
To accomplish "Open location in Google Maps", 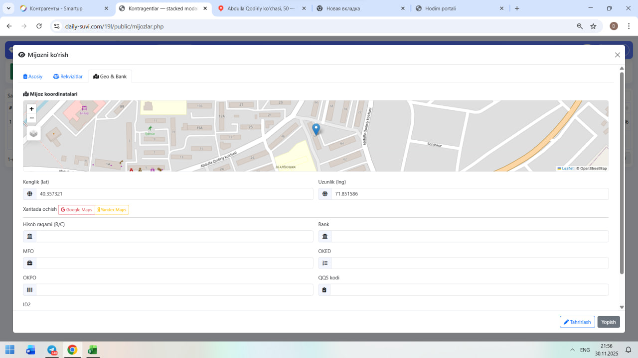I will [77, 210].
